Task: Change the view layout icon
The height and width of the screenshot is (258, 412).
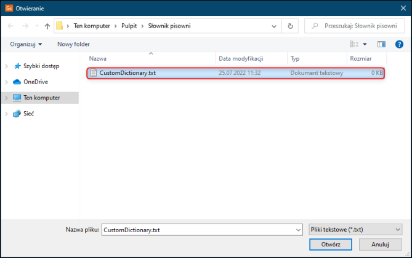Action: [x=354, y=44]
